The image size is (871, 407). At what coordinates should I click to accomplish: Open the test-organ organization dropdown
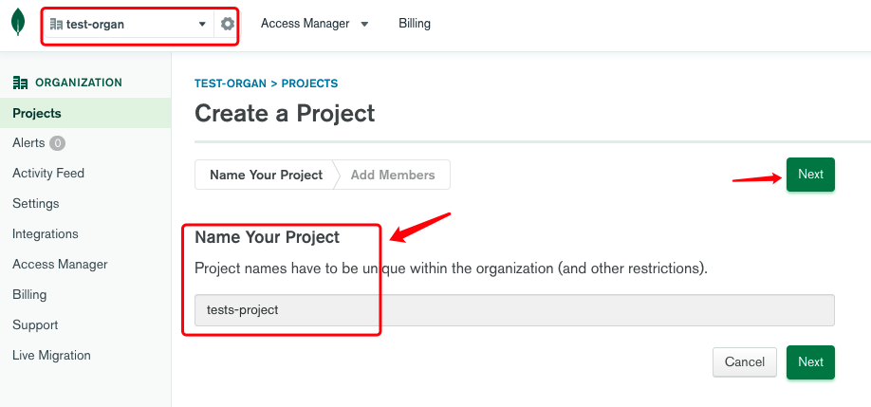click(x=128, y=24)
